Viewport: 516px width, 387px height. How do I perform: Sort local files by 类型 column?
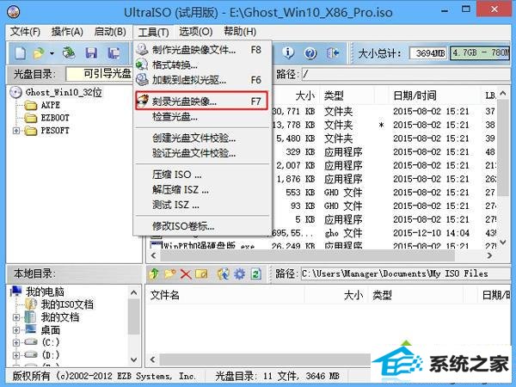pos(416,295)
